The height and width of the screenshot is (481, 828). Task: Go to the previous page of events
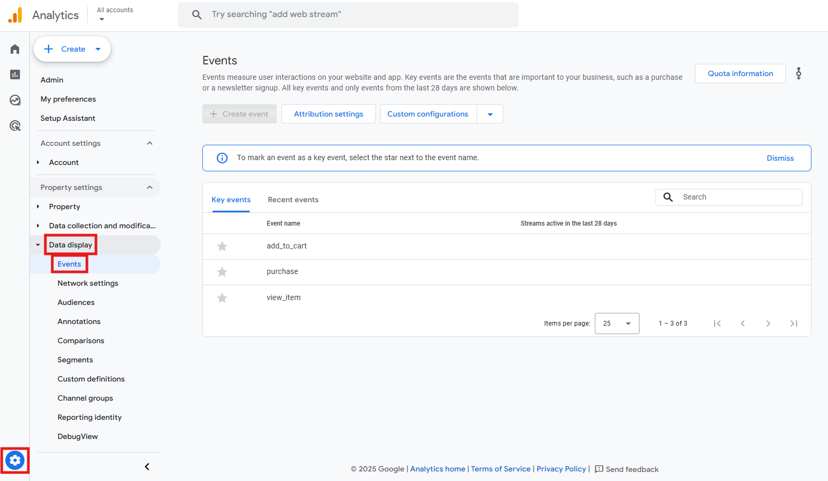(x=743, y=324)
